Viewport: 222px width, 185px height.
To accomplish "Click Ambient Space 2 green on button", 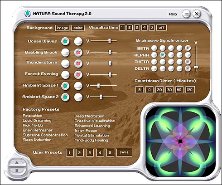I will click(65, 97).
